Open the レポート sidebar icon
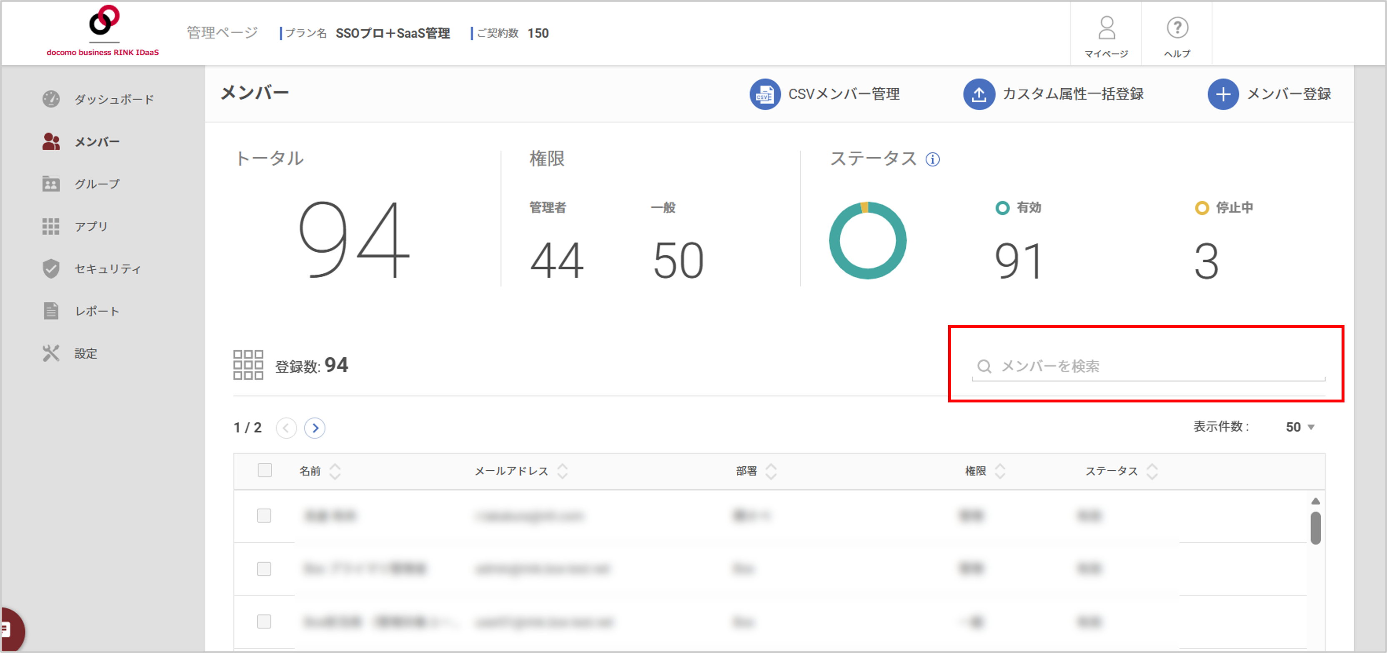This screenshot has width=1387, height=653. pyautogui.click(x=51, y=310)
